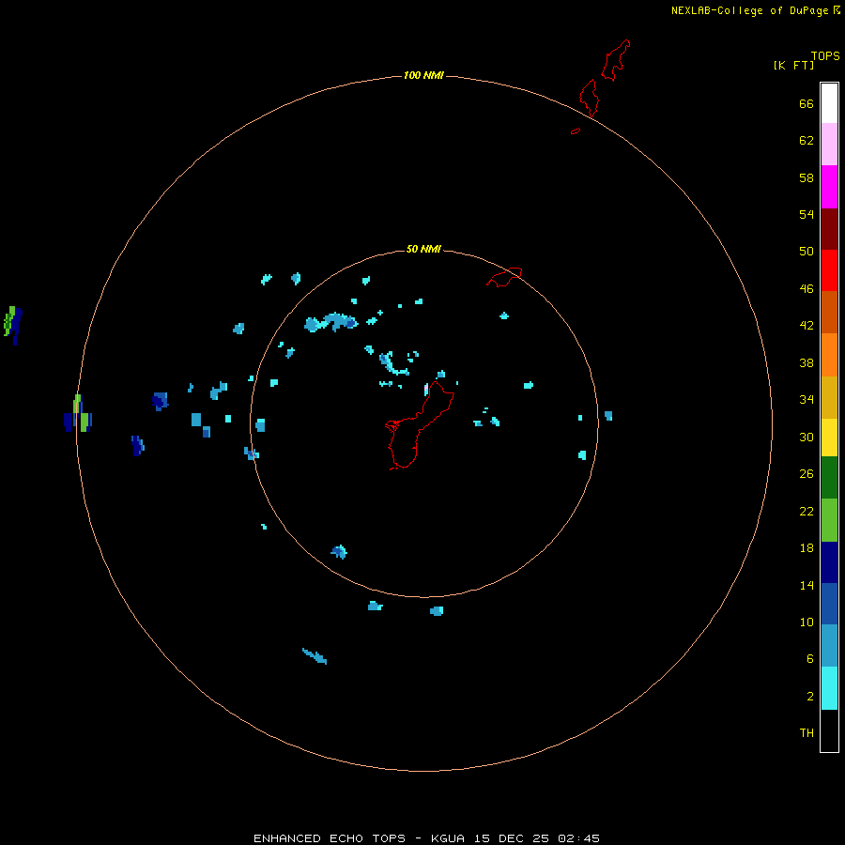Click the white swatch atop the tops legend
This screenshot has width=845, height=845.
829,102
